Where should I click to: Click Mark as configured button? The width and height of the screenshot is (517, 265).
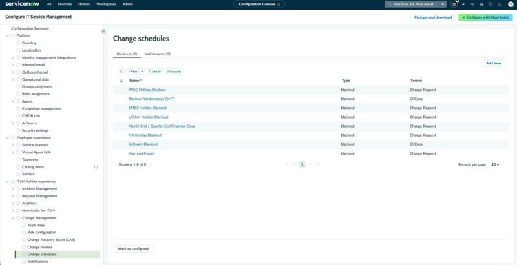[133, 249]
